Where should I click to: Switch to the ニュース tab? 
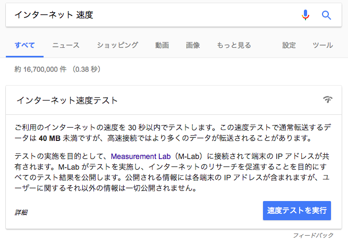tap(66, 45)
